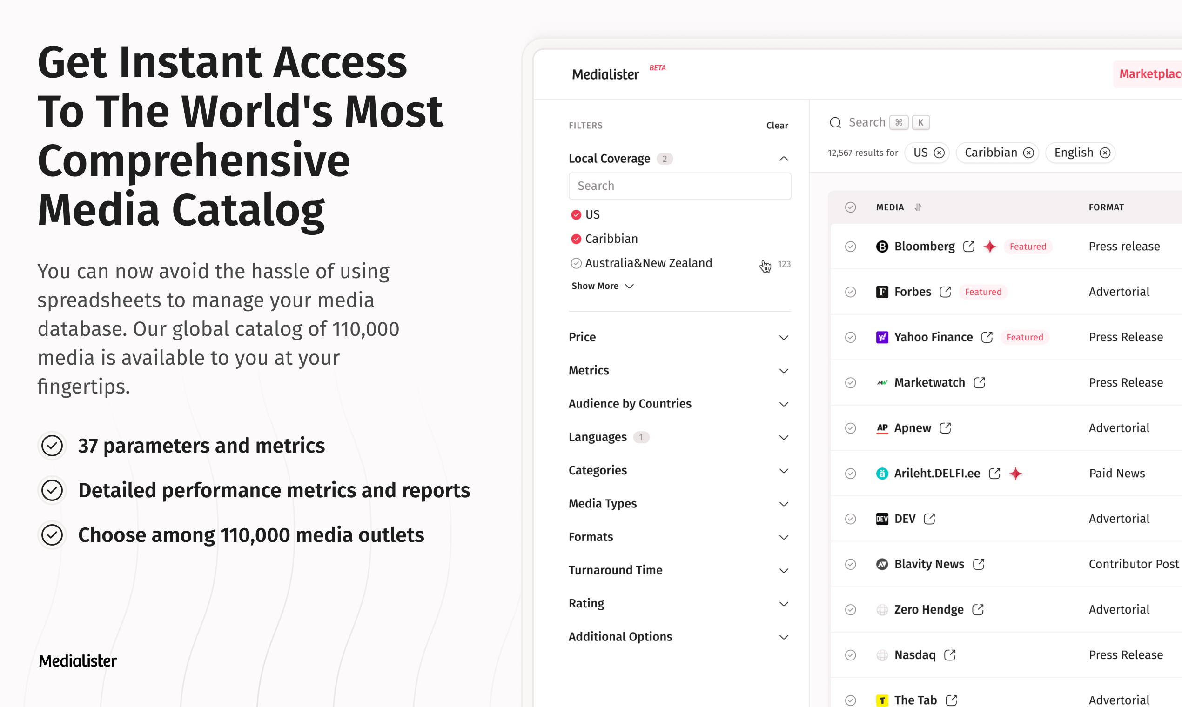Viewport: 1182px width, 707px height.
Task: Open Yahoo Finance external link icon
Action: pyautogui.click(x=987, y=337)
